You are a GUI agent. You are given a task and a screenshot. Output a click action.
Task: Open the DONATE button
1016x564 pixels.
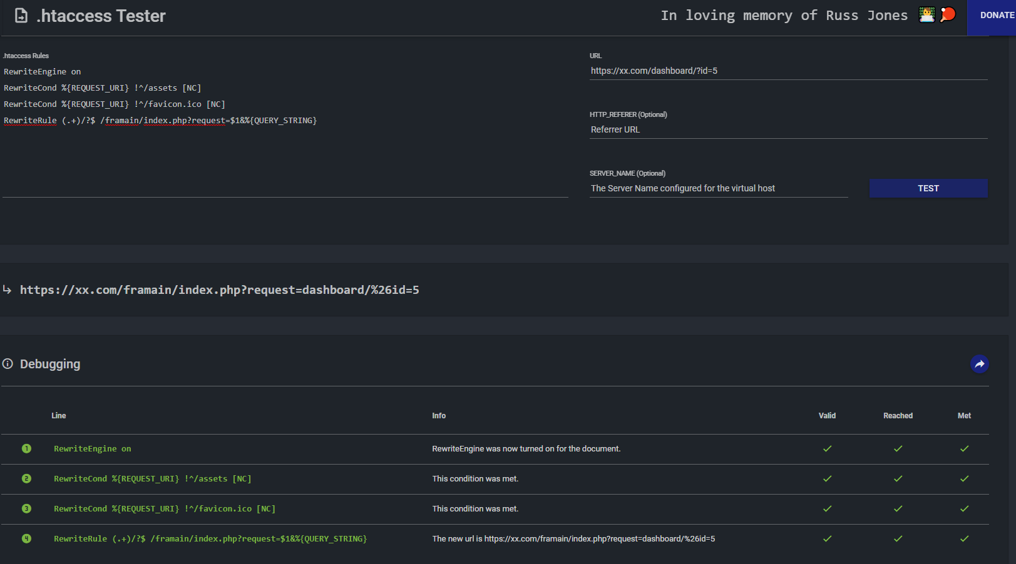(996, 16)
